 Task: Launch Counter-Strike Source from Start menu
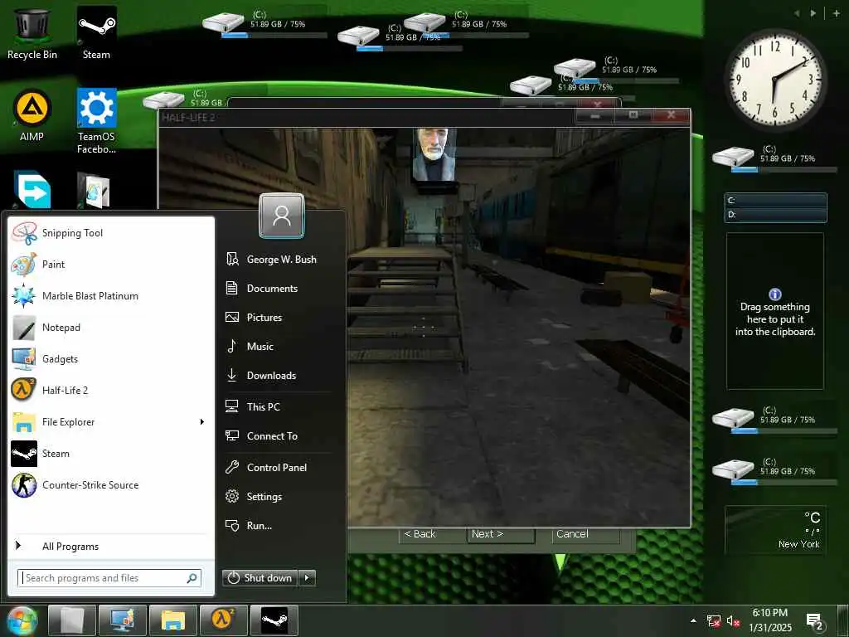[111, 484]
